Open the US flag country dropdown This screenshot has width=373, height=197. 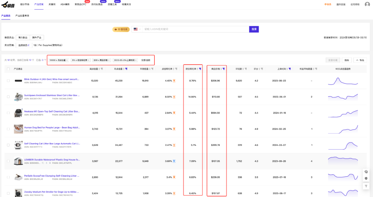point(137,29)
